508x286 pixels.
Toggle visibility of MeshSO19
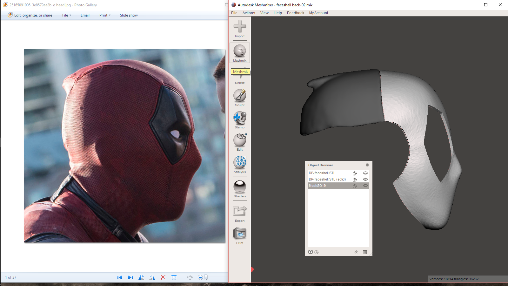coord(365,186)
